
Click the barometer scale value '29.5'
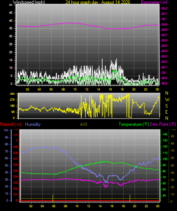tap(164, 46)
